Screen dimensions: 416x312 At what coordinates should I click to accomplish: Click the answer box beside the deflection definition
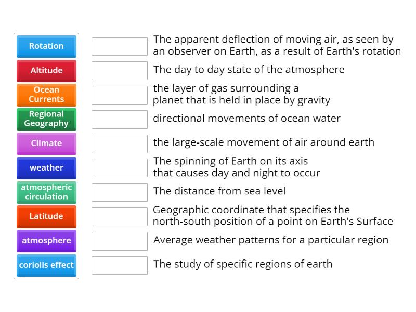[x=119, y=46]
